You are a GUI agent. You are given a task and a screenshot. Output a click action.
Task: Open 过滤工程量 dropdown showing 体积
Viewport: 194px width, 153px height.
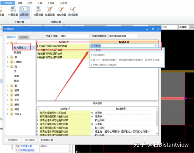75,36
